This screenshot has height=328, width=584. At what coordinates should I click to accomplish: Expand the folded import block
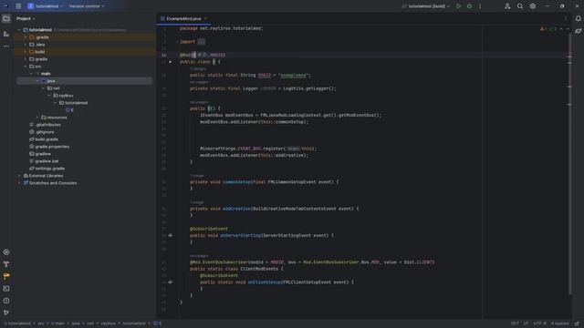click(201, 42)
